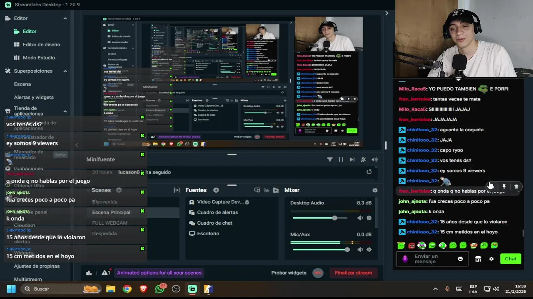Click the chat panel scrollbar
533x299 pixels.
(x=523, y=234)
